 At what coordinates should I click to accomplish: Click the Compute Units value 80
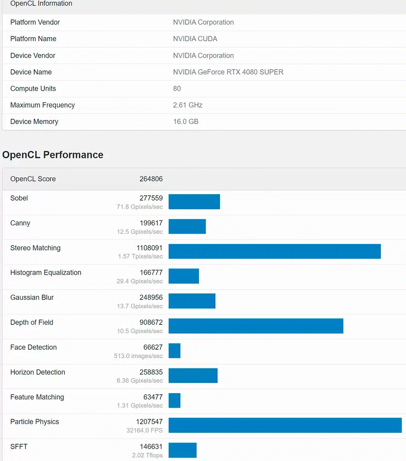coord(177,89)
